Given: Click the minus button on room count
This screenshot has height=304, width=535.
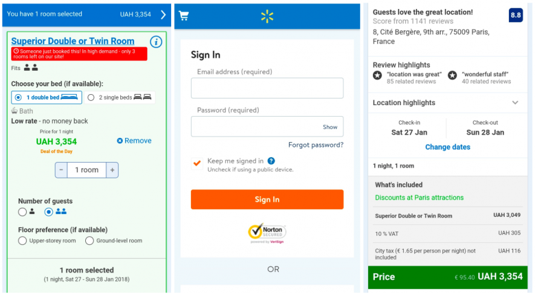Looking at the screenshot, I should click(61, 170).
